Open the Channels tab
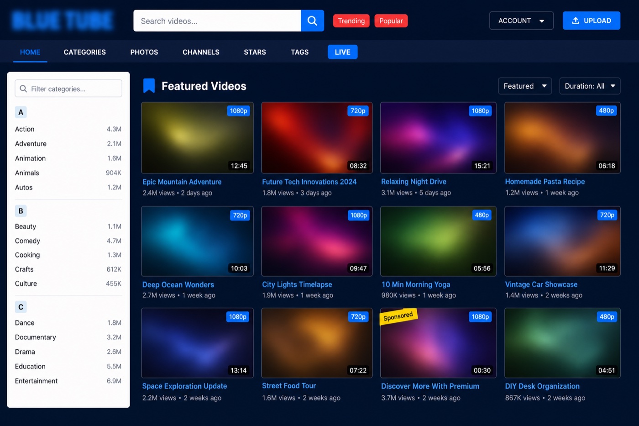This screenshot has height=426, width=639. coord(201,52)
